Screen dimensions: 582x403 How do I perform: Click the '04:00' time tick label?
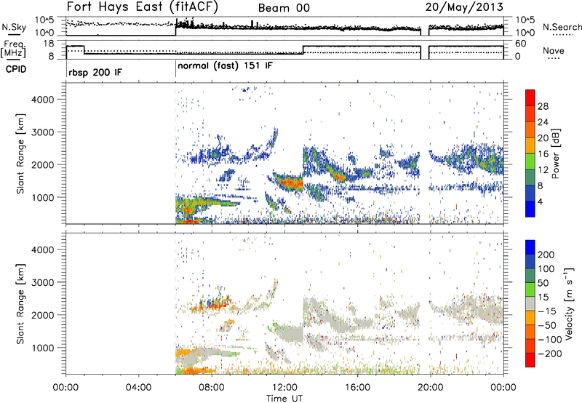(x=138, y=388)
